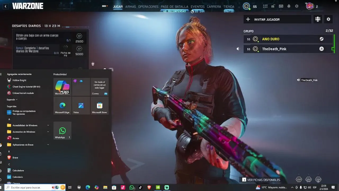The height and width of the screenshot is (191, 339).
Task: Open the weather widget showing 13°C
Action: 271,187
